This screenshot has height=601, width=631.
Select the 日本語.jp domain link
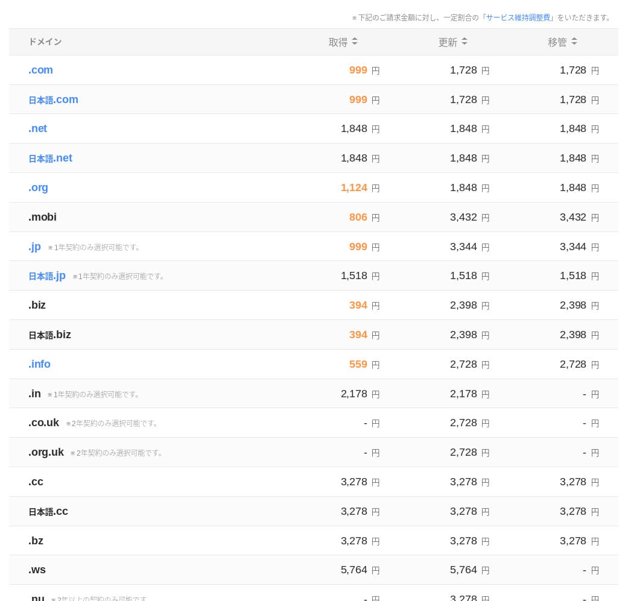(x=47, y=275)
